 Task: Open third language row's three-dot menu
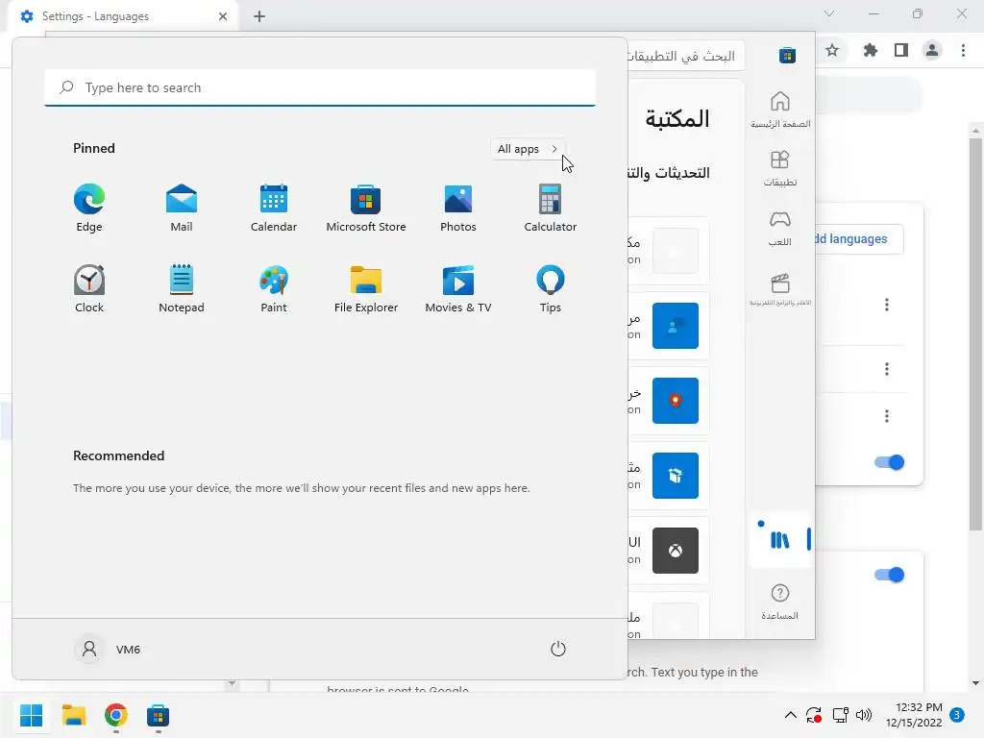click(x=887, y=416)
